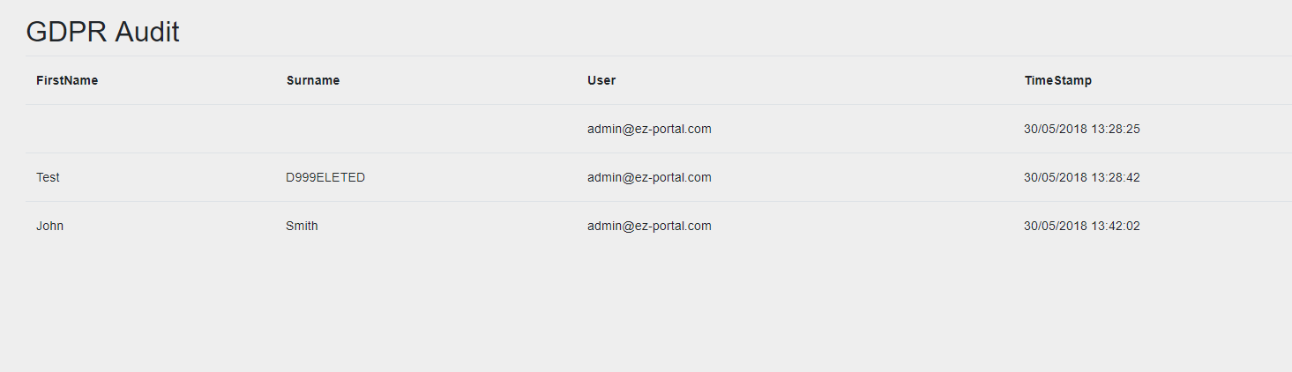Image resolution: width=1292 pixels, height=372 pixels.
Task: Click the User column header
Action: coord(601,80)
